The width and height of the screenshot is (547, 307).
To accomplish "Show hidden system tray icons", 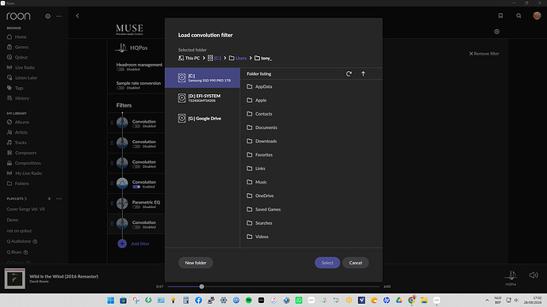I will coord(487,301).
